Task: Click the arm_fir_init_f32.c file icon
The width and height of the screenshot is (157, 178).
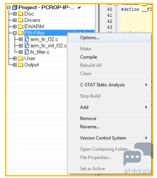Action: [x=27, y=46]
